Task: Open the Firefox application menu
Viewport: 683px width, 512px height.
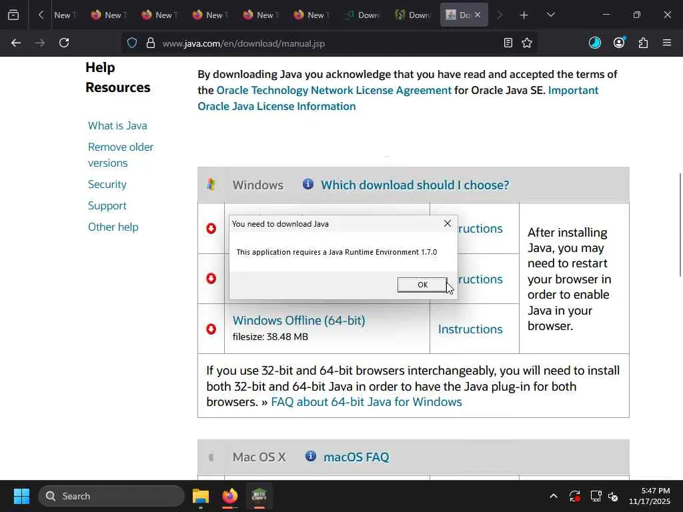Action: pos(667,43)
